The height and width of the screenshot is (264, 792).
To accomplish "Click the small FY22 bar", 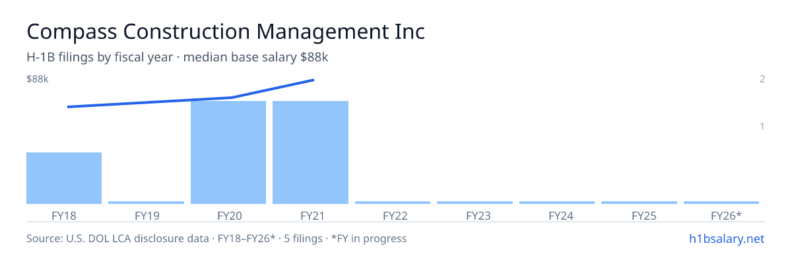I will (393, 203).
